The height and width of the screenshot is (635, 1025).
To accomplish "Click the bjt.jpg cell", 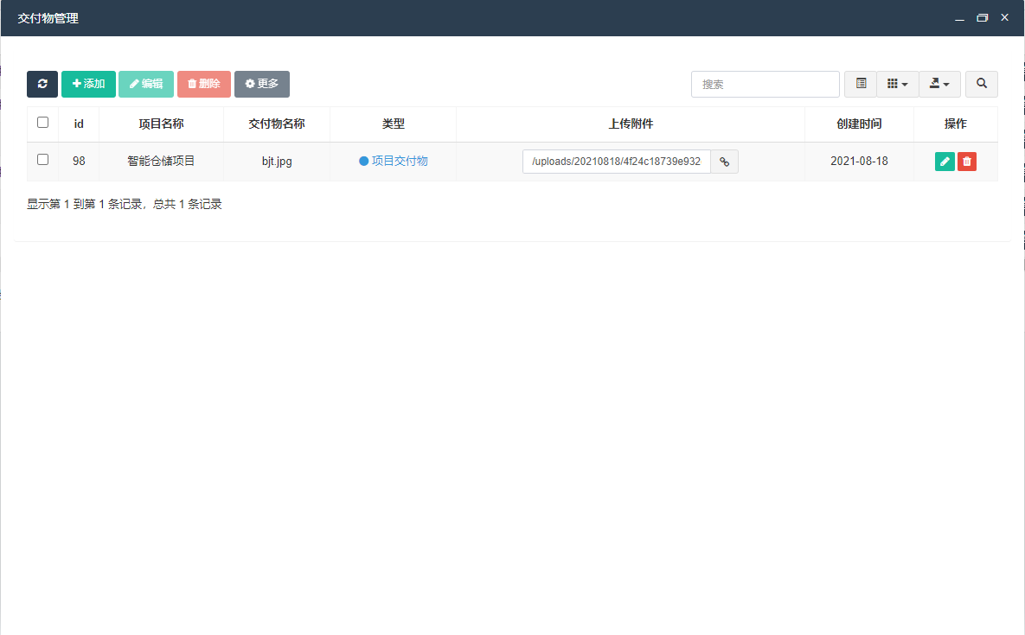I will 277,162.
